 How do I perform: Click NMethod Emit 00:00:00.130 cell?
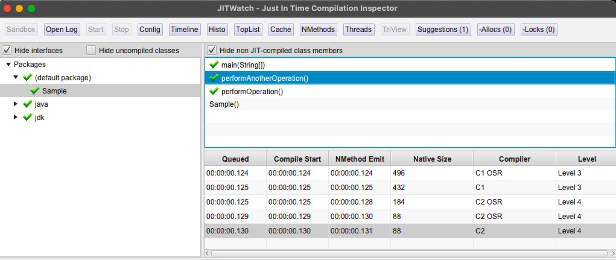pyautogui.click(x=360, y=217)
